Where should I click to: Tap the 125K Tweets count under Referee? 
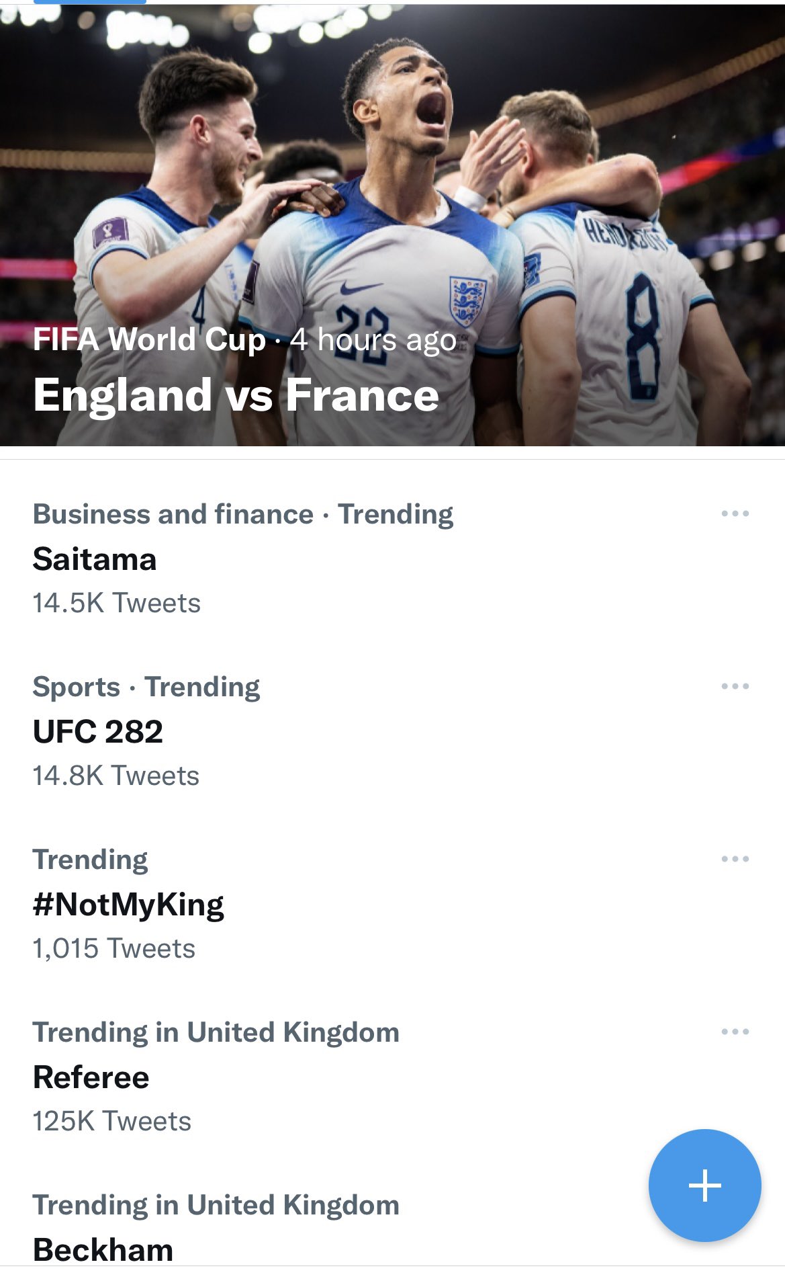pos(112,1122)
